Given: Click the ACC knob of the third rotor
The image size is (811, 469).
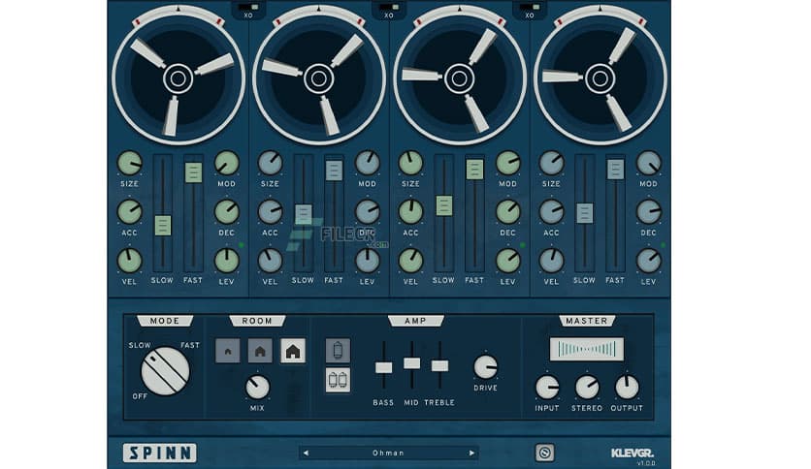Looking at the screenshot, I should point(410,212).
